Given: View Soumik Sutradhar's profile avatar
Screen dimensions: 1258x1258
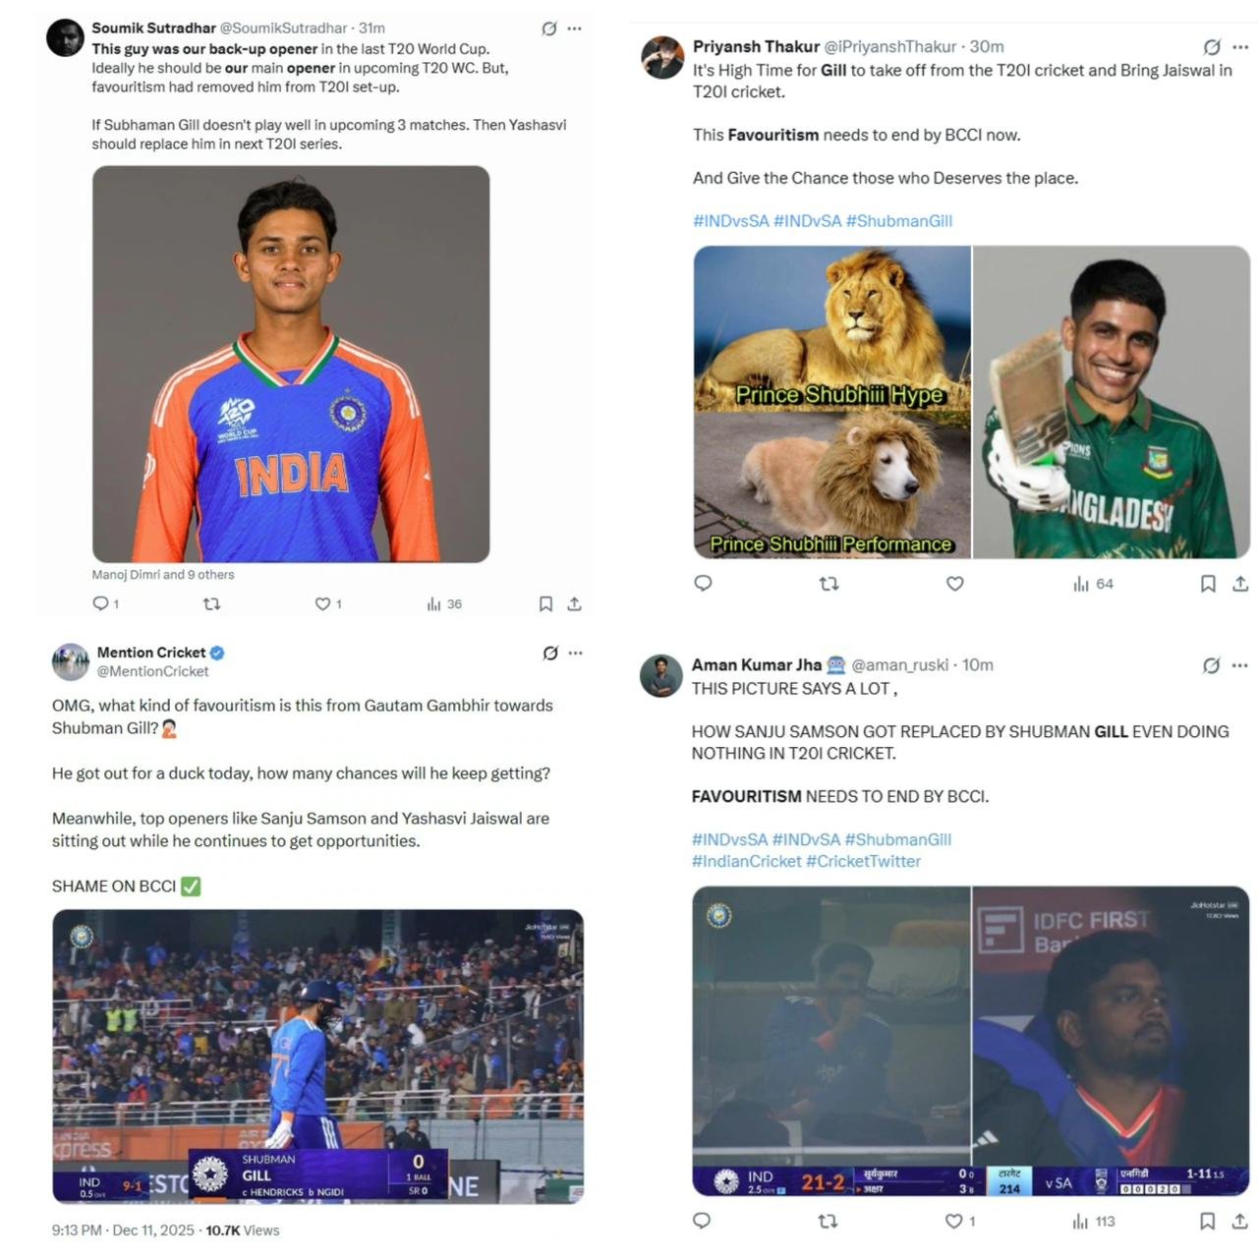Looking at the screenshot, I should pyautogui.click(x=65, y=38).
